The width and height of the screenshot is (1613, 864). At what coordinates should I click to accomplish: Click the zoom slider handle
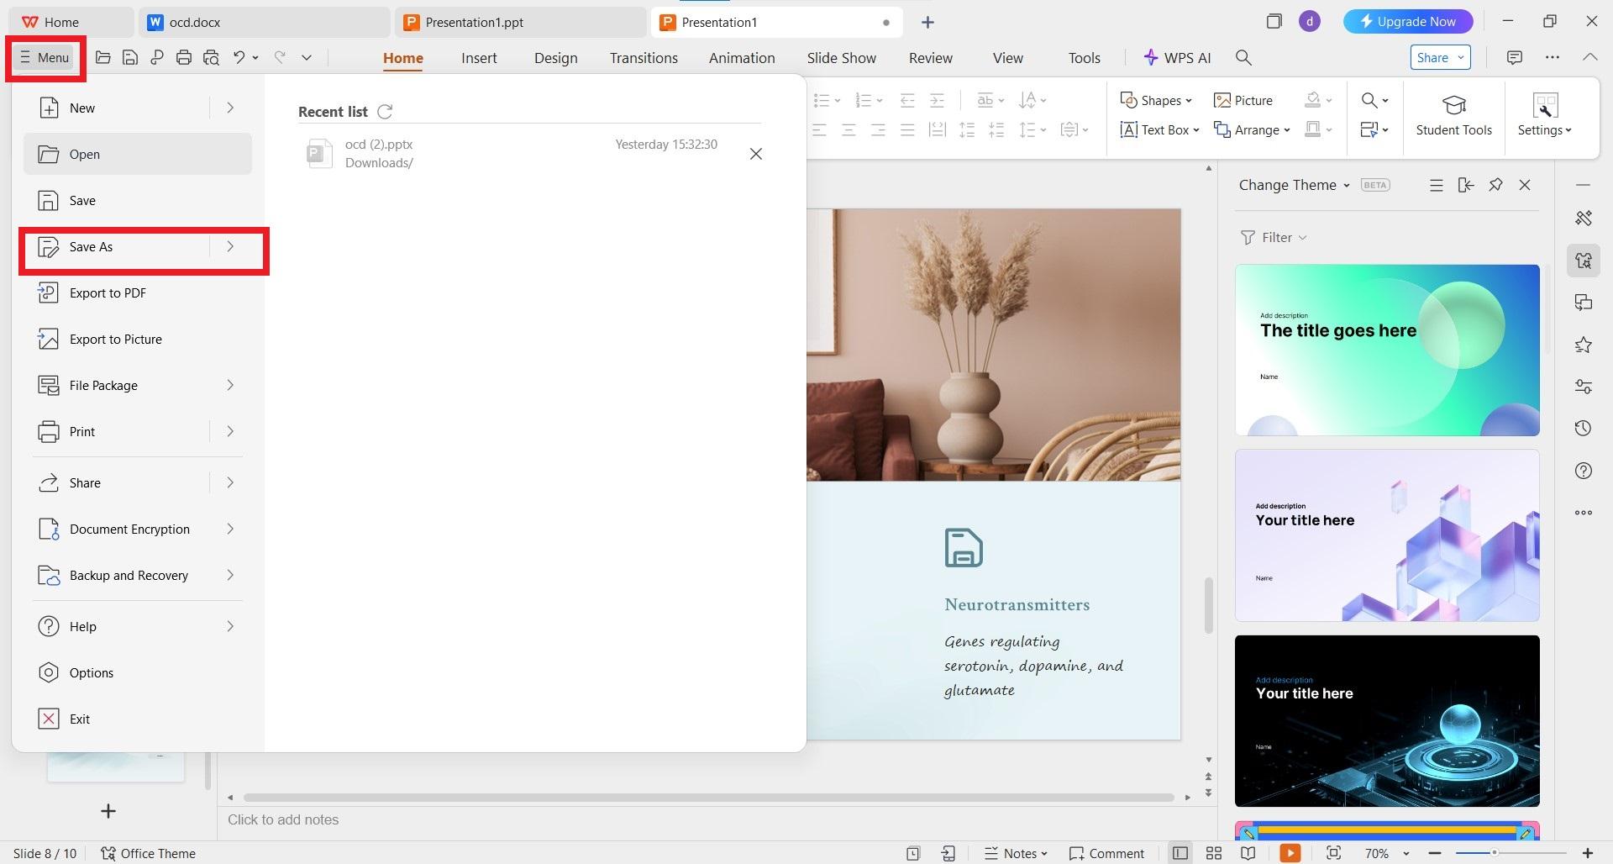(x=1494, y=853)
